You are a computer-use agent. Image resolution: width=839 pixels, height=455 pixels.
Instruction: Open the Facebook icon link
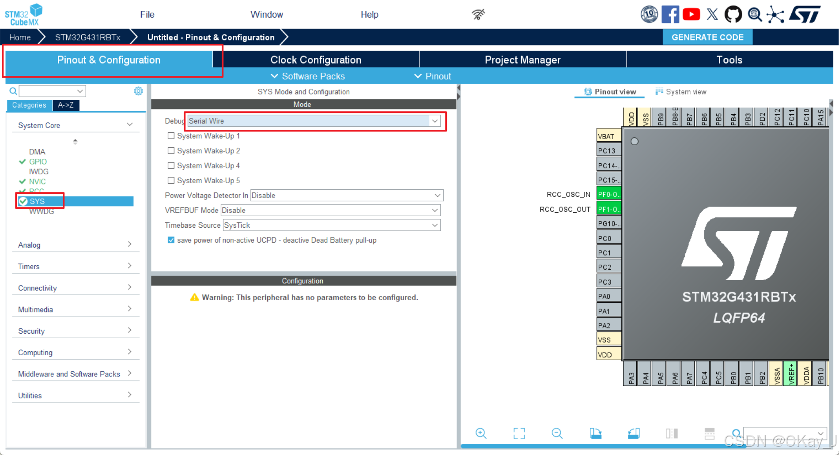pyautogui.click(x=670, y=15)
